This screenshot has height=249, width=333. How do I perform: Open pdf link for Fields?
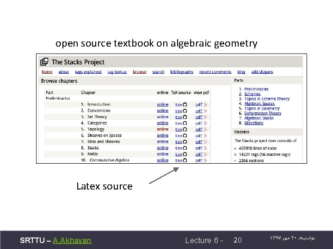pyautogui.click(x=199, y=154)
